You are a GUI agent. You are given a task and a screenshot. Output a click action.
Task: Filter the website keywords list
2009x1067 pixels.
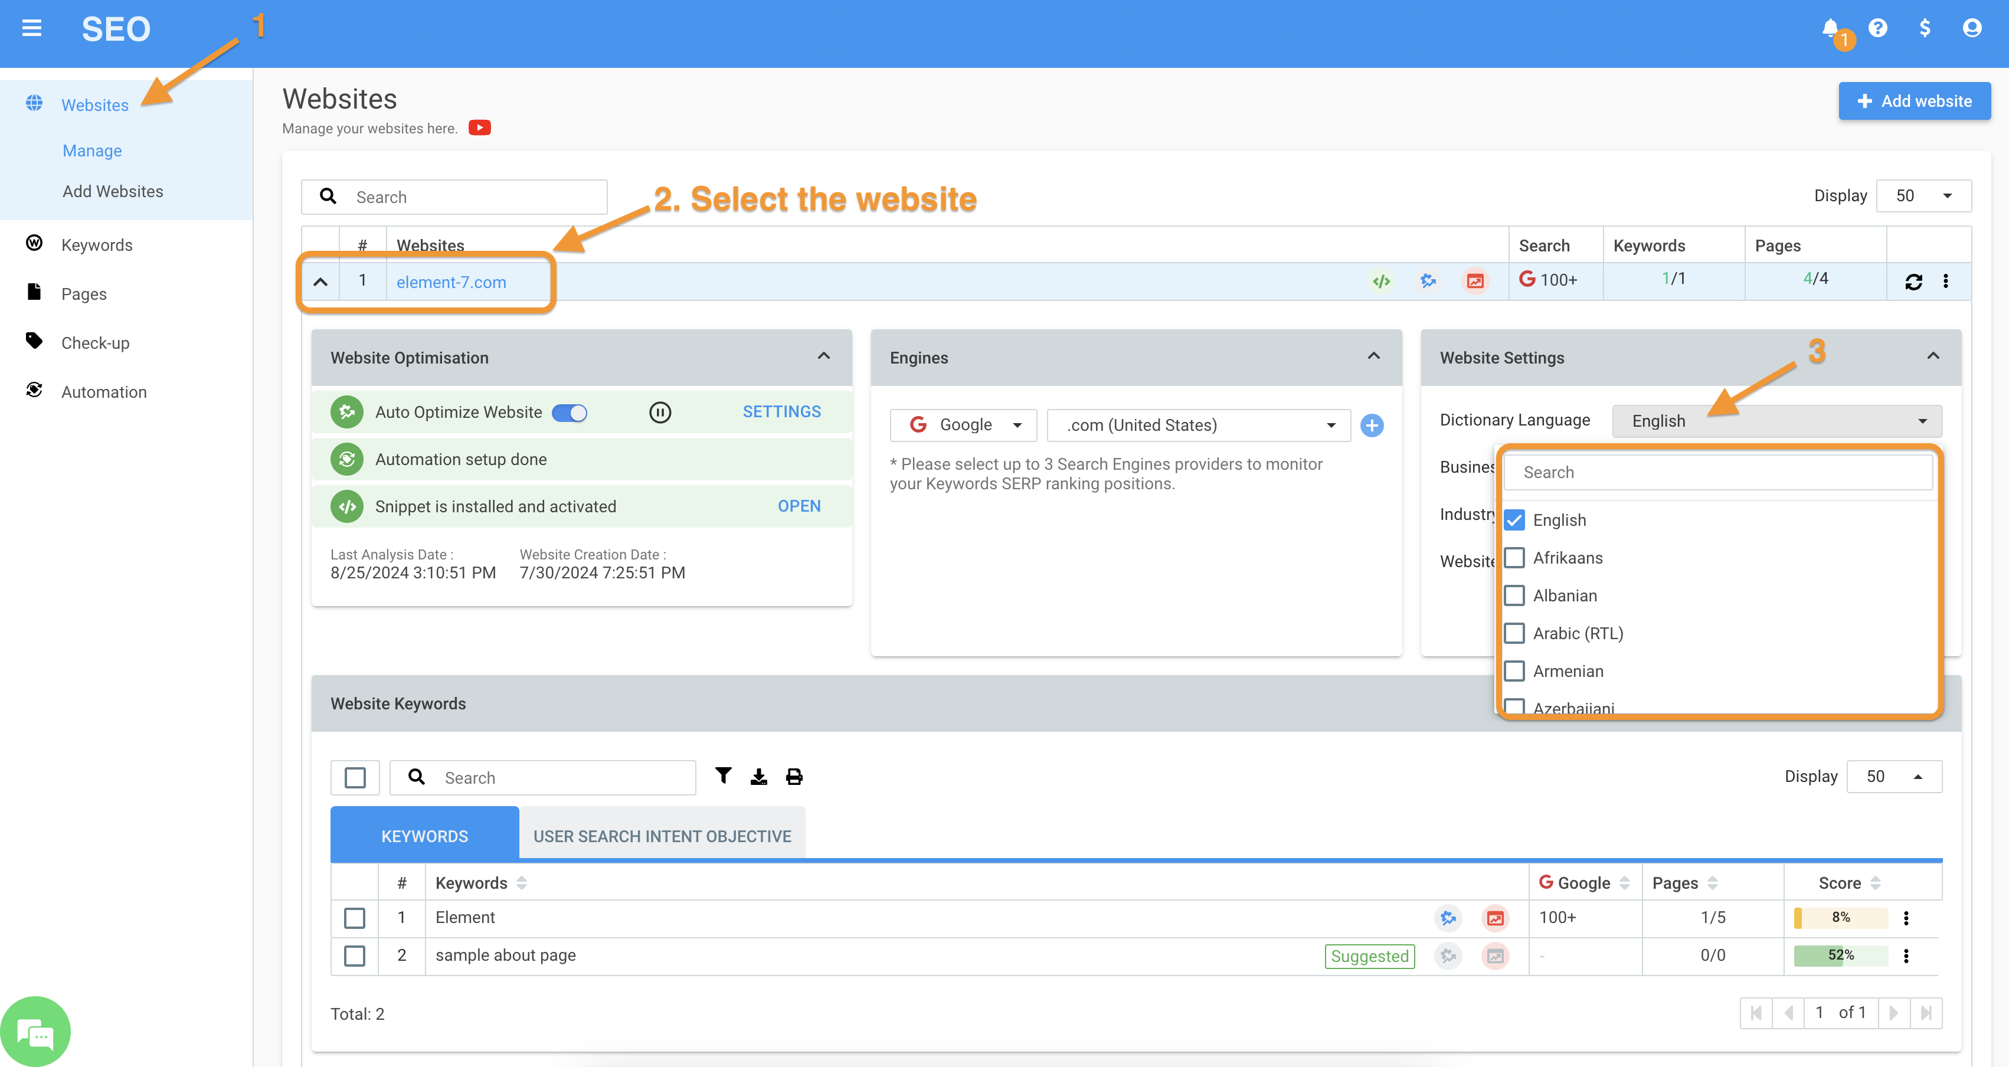pyautogui.click(x=724, y=776)
